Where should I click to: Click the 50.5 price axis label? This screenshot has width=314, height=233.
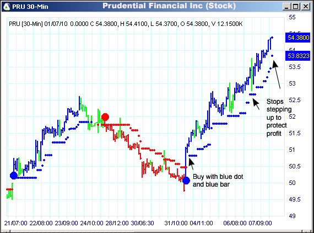(x=295, y=166)
